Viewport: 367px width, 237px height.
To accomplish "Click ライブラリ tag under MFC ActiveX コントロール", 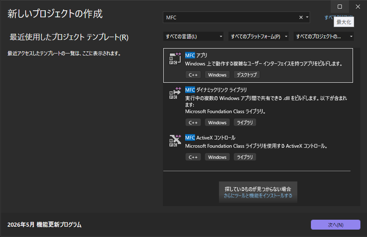I will [x=245, y=157].
